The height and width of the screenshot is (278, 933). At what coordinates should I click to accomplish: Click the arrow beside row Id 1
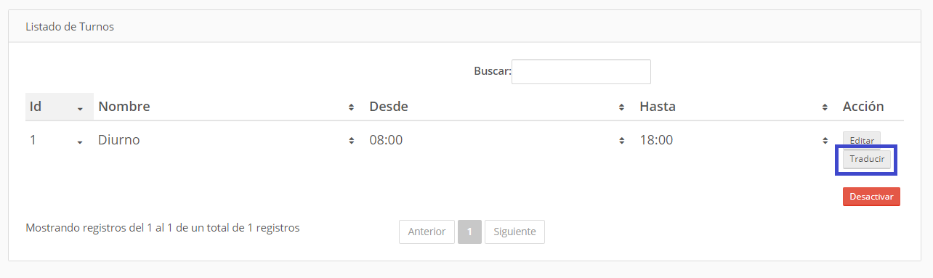click(79, 142)
